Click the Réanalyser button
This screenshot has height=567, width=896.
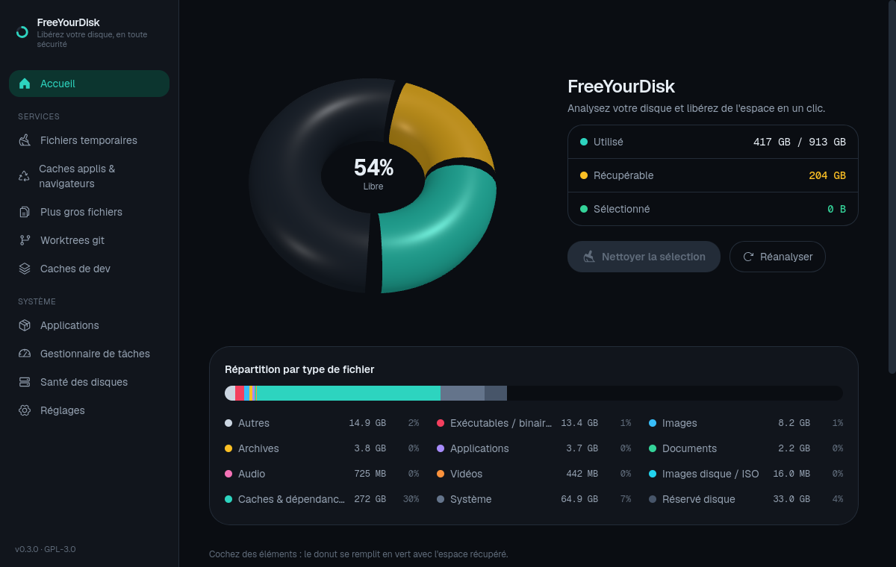pyautogui.click(x=777, y=257)
